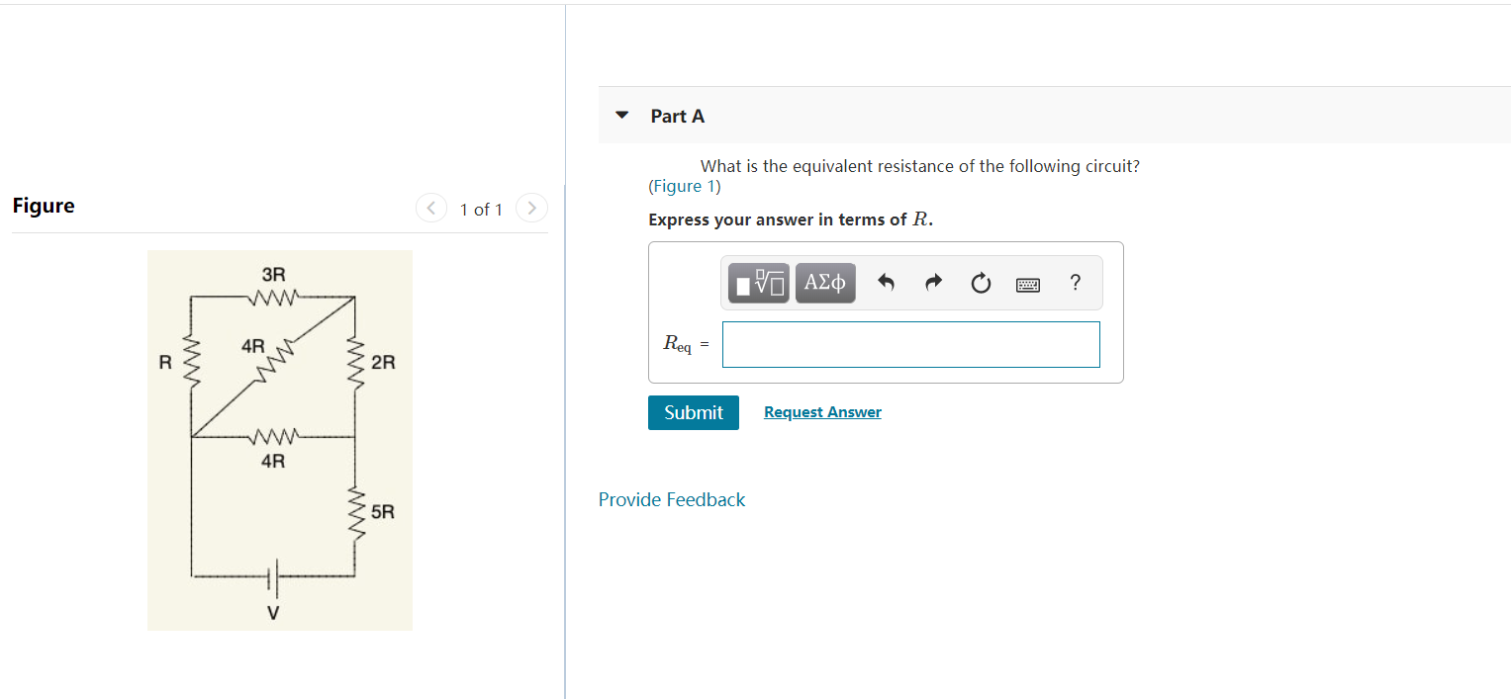
Task: Click the Part A disclosure triangle
Action: coord(621,115)
